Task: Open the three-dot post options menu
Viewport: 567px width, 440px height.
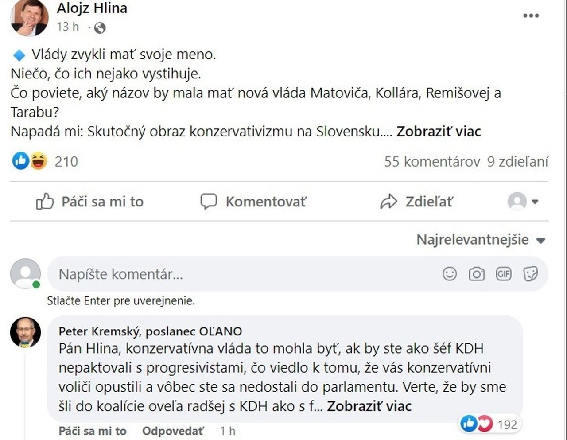Action: [531, 16]
